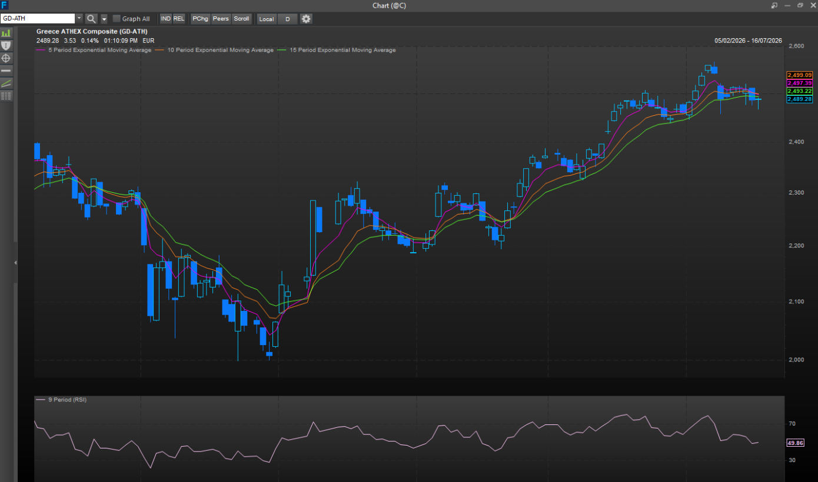The height and width of the screenshot is (482, 818).
Task: Click the shield icon in the left sidebar
Action: coord(6,46)
